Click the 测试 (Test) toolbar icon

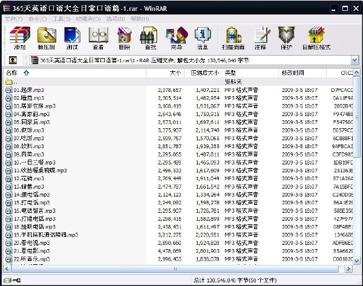click(x=72, y=35)
